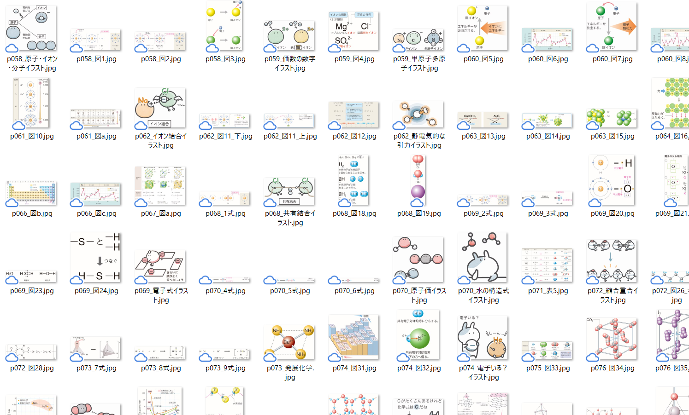The height and width of the screenshot is (415, 689).
Task: Click the file name label p070_原子価イラスト.jpg
Action: (x=419, y=295)
